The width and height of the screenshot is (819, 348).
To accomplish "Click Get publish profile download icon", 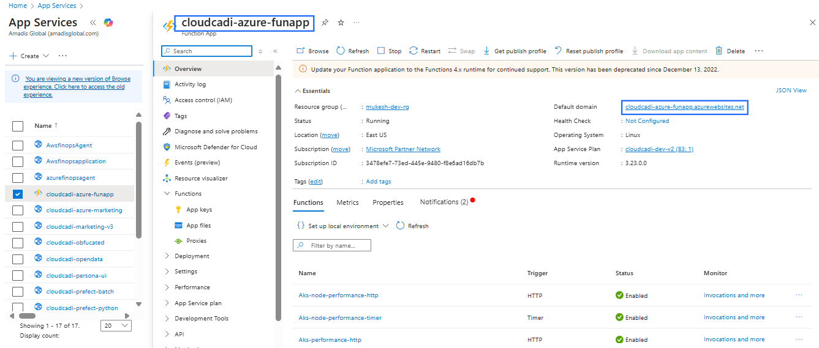I will coord(487,51).
